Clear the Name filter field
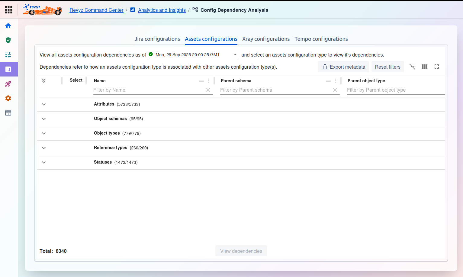 pos(208,90)
